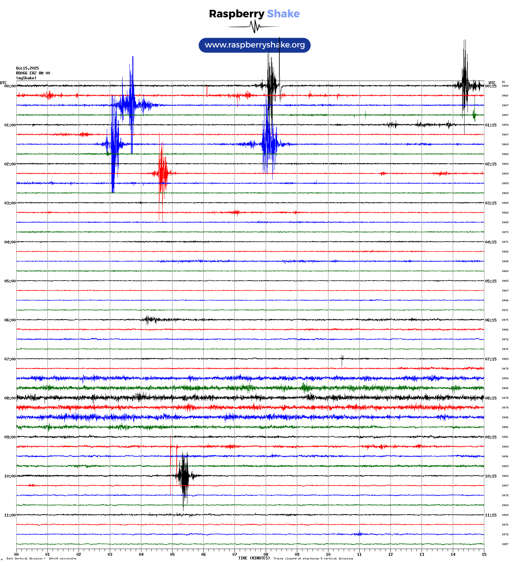Click the Oct15,2025 date label
Viewport: 510px width, 563px height.
tap(27, 68)
